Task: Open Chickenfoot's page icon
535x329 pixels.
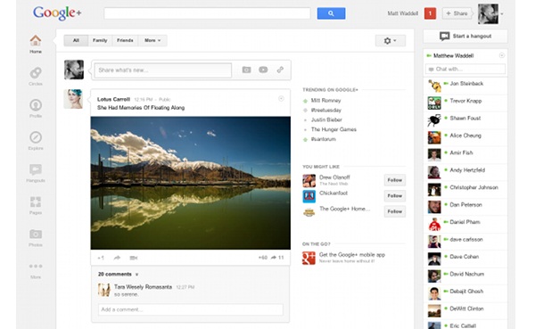Action: click(309, 196)
